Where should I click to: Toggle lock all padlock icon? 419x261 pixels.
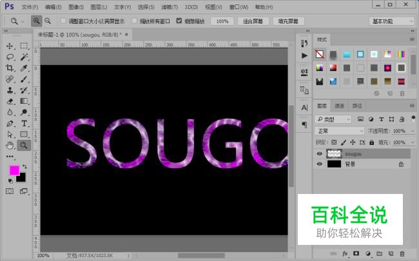[371, 142]
